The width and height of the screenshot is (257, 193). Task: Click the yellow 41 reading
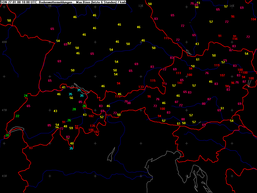click(64, 87)
